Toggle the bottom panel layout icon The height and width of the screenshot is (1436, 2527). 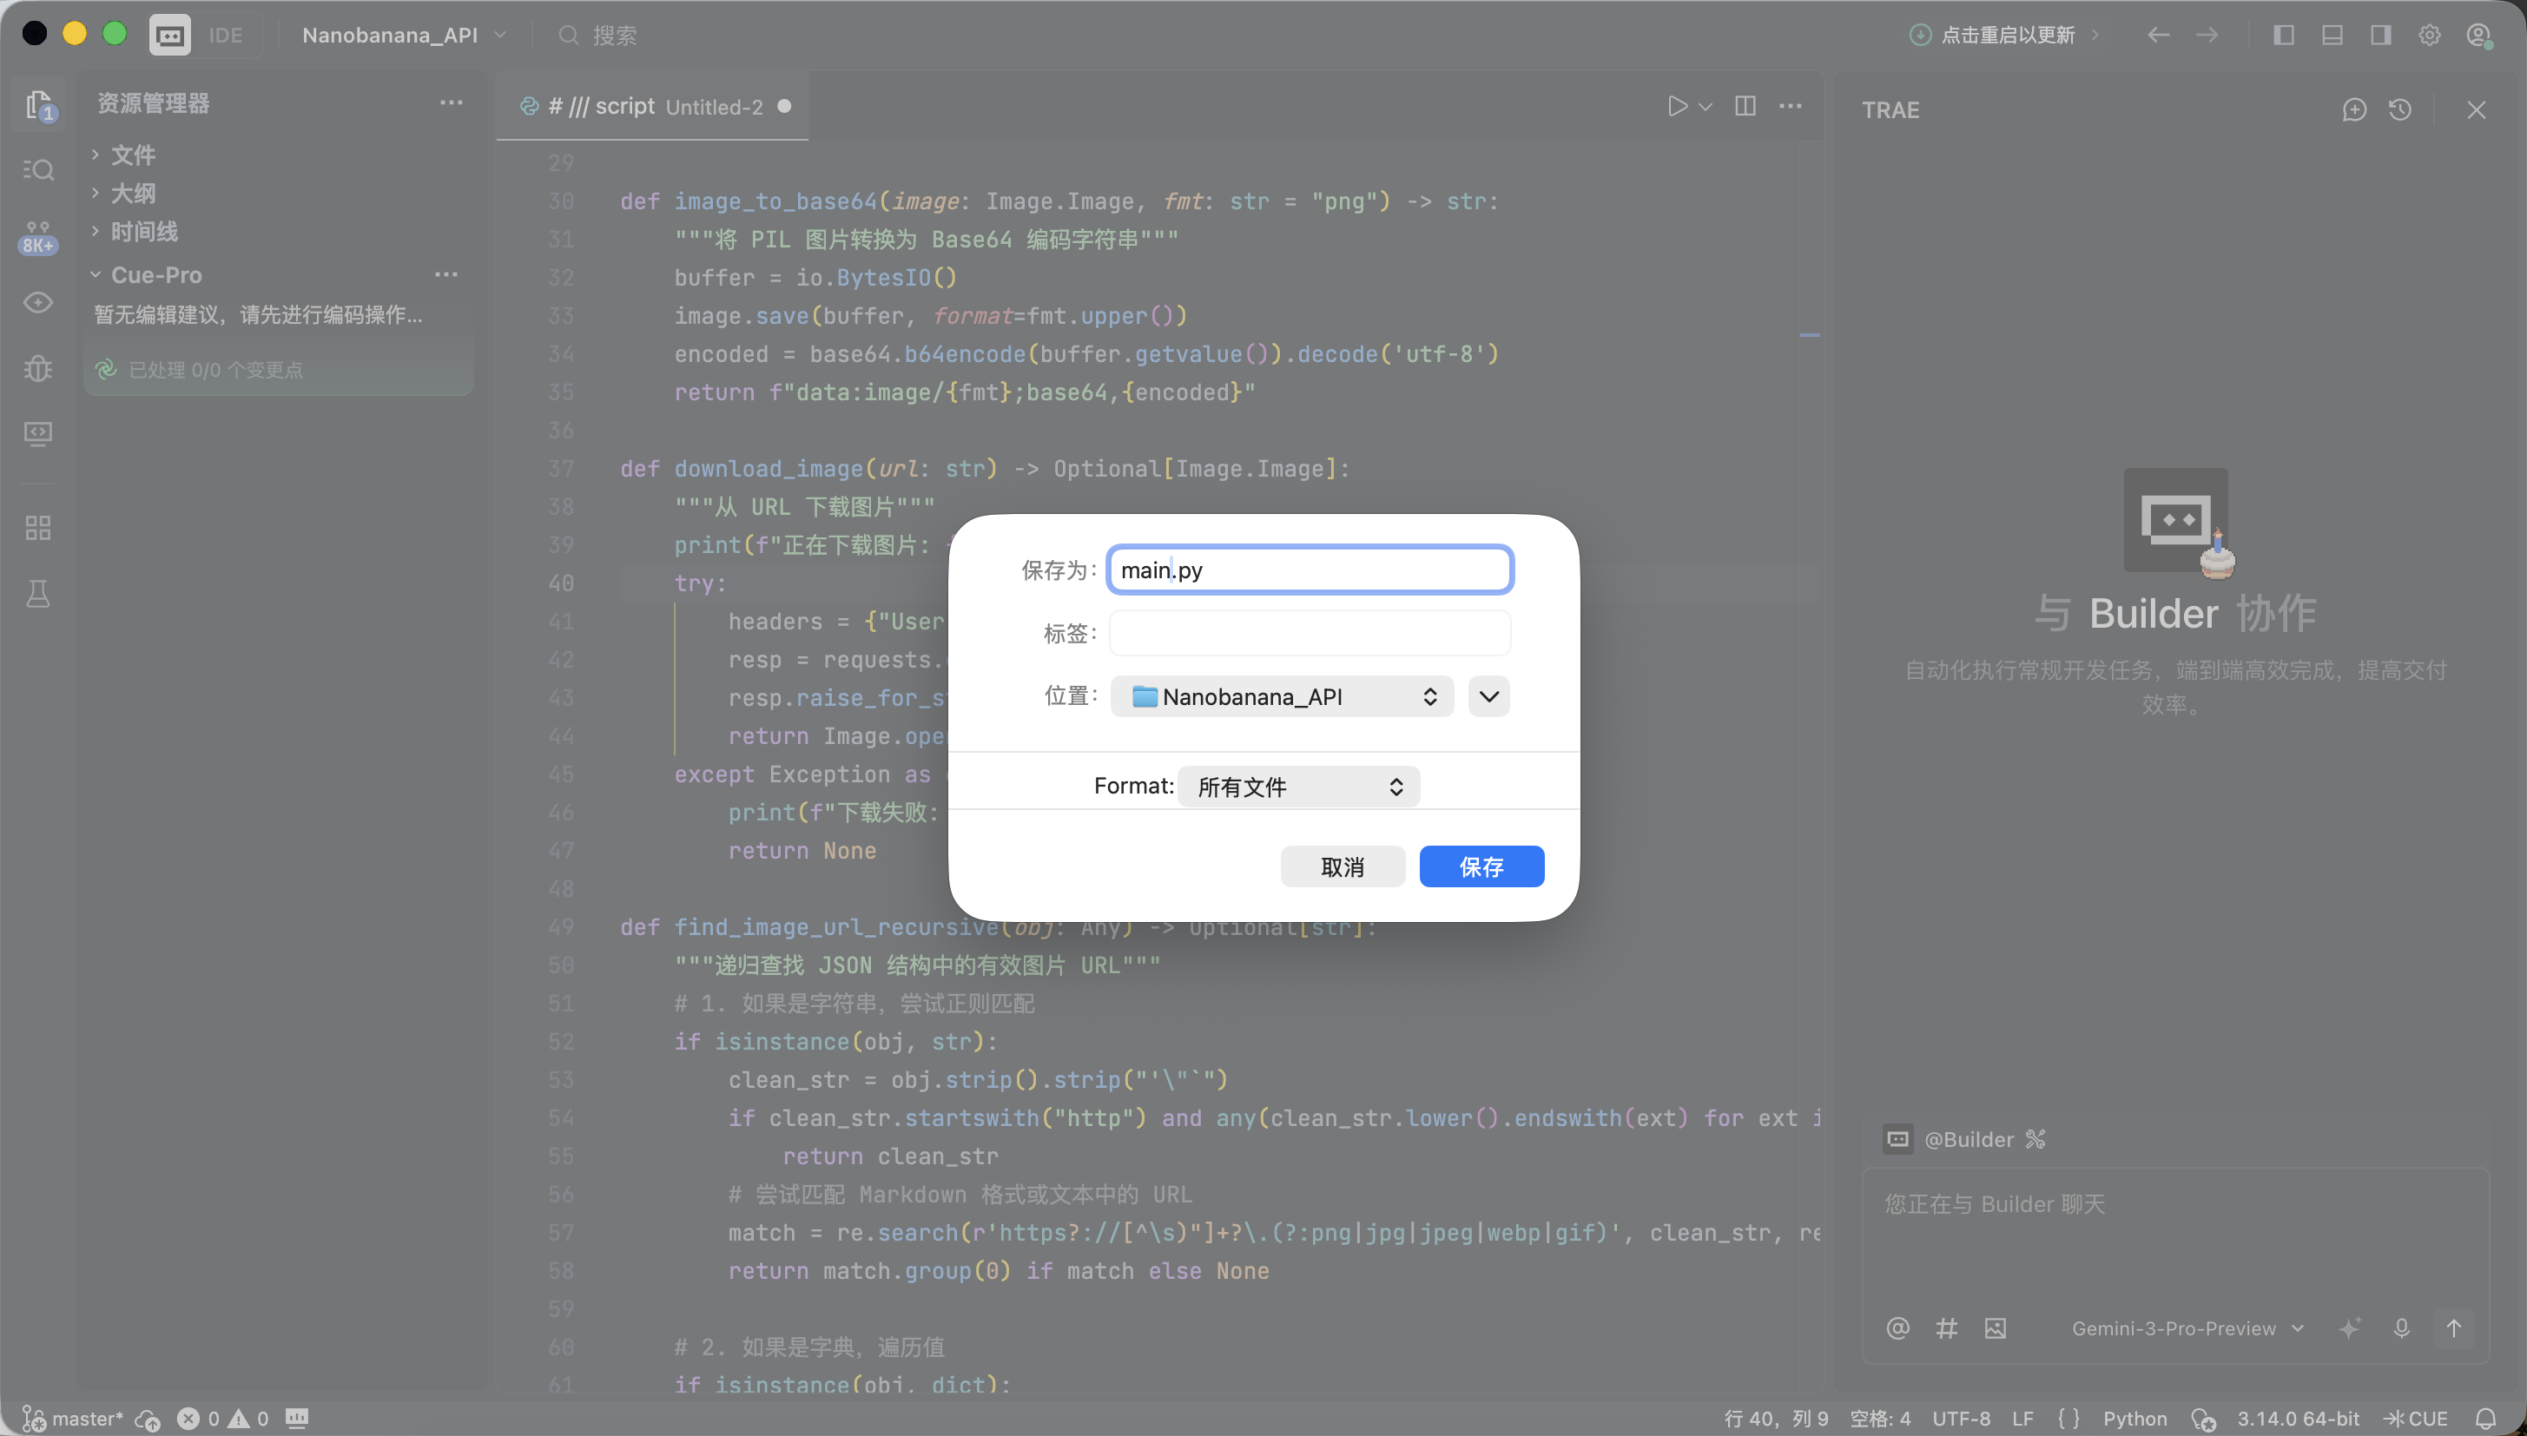coord(2332,36)
